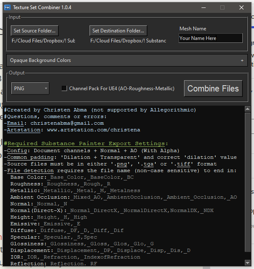Expand the Opaque Background Colors section title
The width and height of the screenshot is (254, 269).
click(40, 60)
